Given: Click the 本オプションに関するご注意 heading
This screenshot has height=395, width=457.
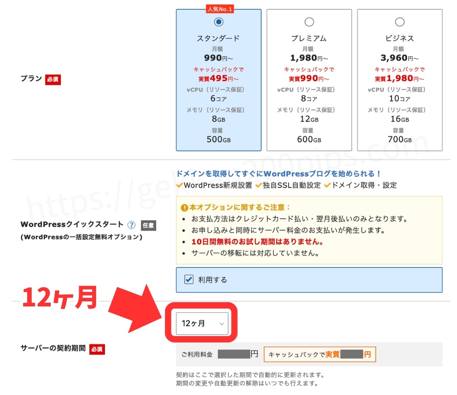Looking at the screenshot, I should (239, 207).
